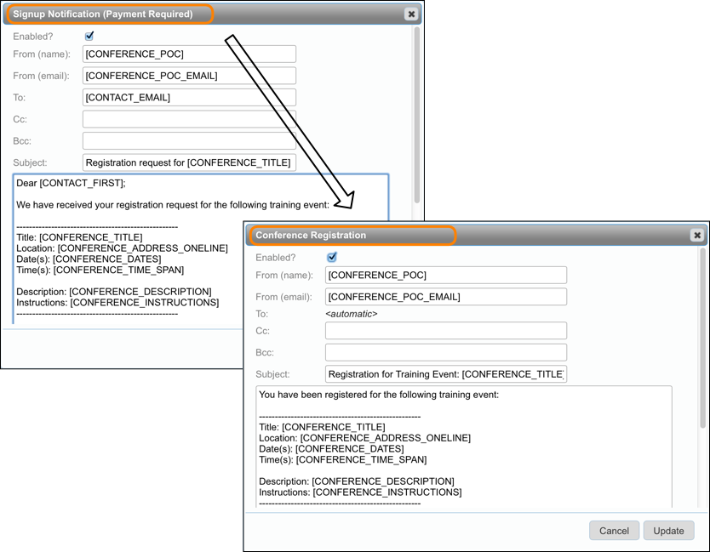The width and height of the screenshot is (710, 552).
Task: Focus the Bcc field in Conference Registration
Action: click(445, 352)
